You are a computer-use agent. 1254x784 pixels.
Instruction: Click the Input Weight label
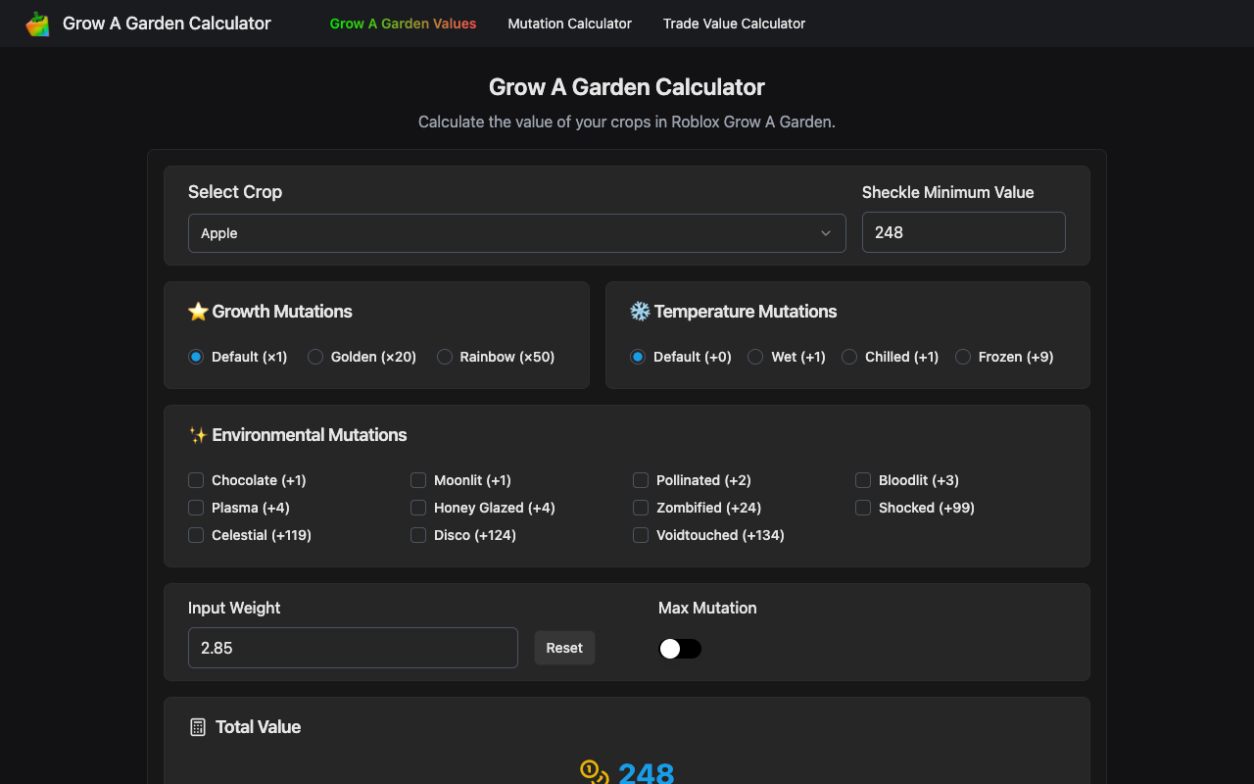click(x=234, y=608)
